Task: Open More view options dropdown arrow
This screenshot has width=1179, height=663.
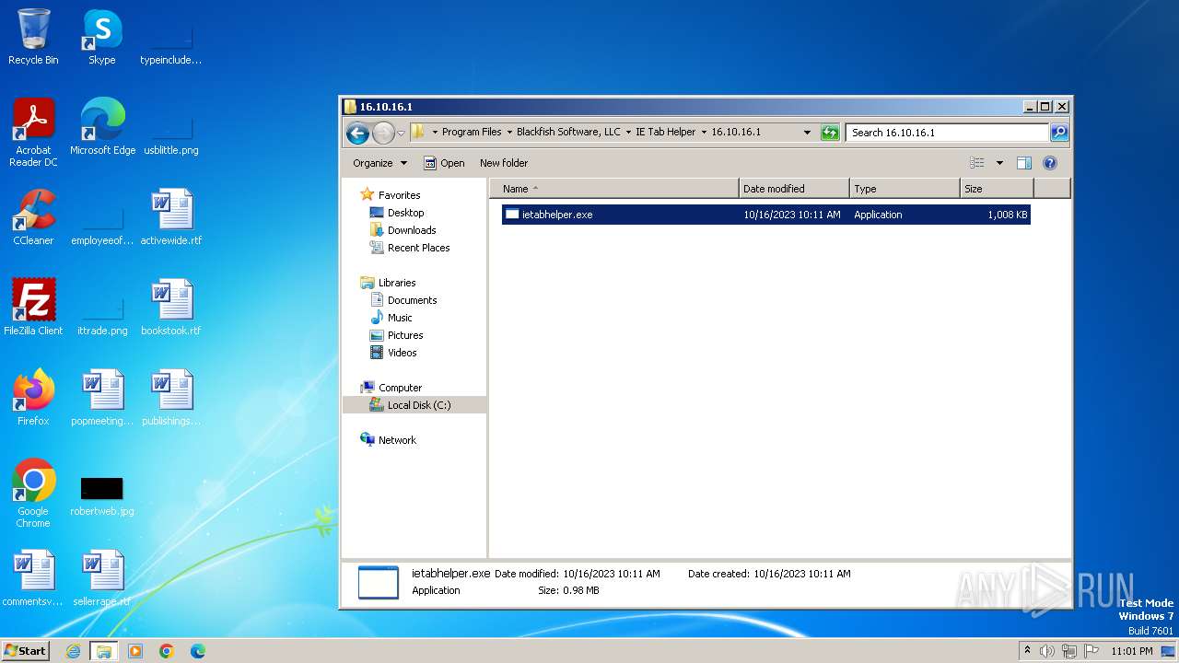Action: coord(999,163)
